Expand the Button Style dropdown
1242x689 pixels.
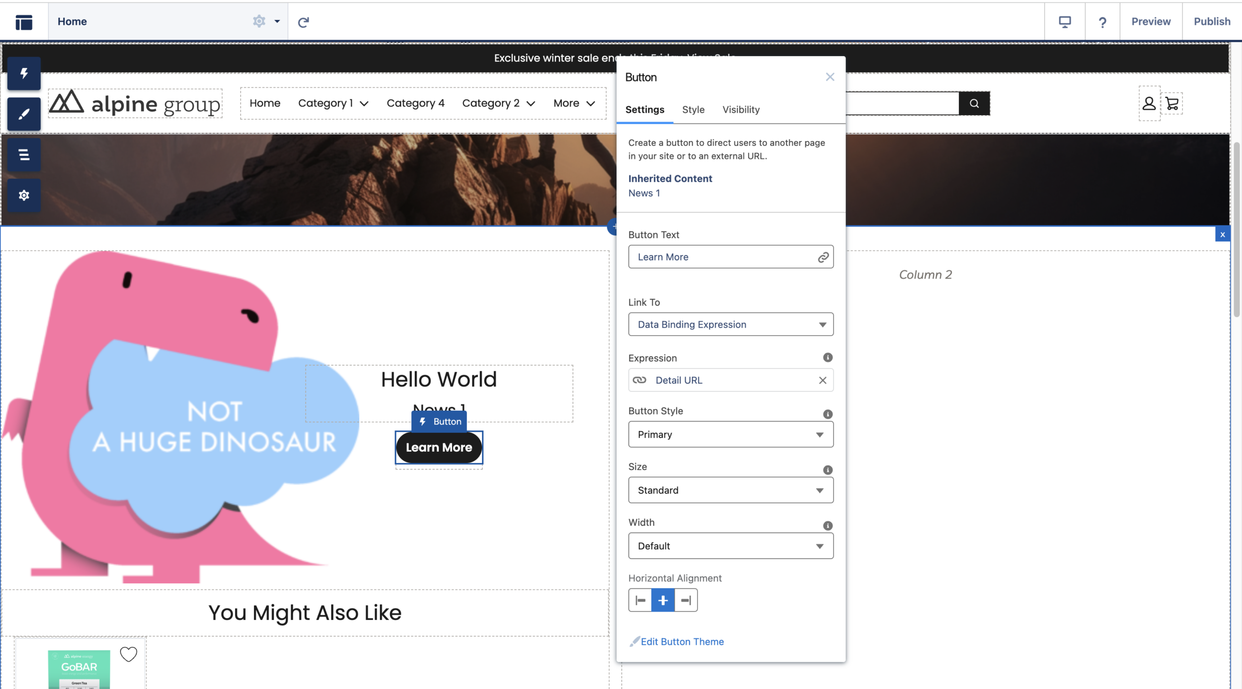730,435
